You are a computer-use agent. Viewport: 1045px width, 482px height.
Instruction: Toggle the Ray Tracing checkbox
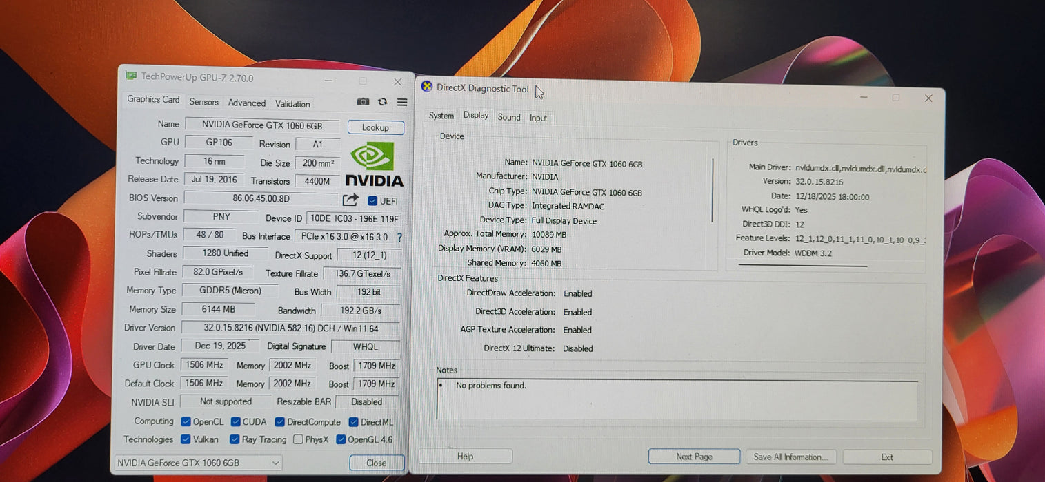point(235,439)
